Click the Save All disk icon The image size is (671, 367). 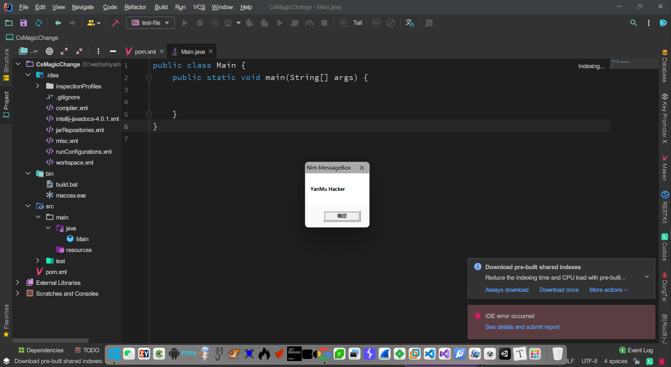click(23, 23)
